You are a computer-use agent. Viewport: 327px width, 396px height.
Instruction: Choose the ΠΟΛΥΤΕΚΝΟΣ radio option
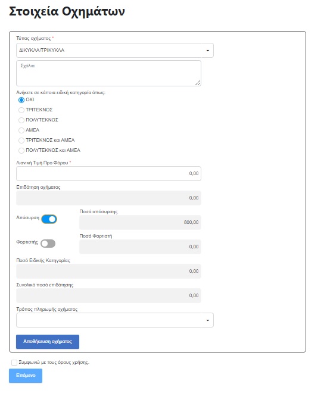coord(21,120)
